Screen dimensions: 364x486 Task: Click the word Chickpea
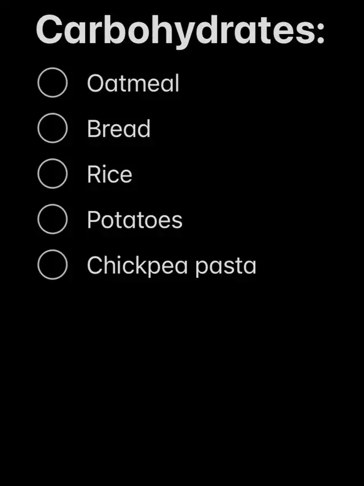(x=137, y=266)
